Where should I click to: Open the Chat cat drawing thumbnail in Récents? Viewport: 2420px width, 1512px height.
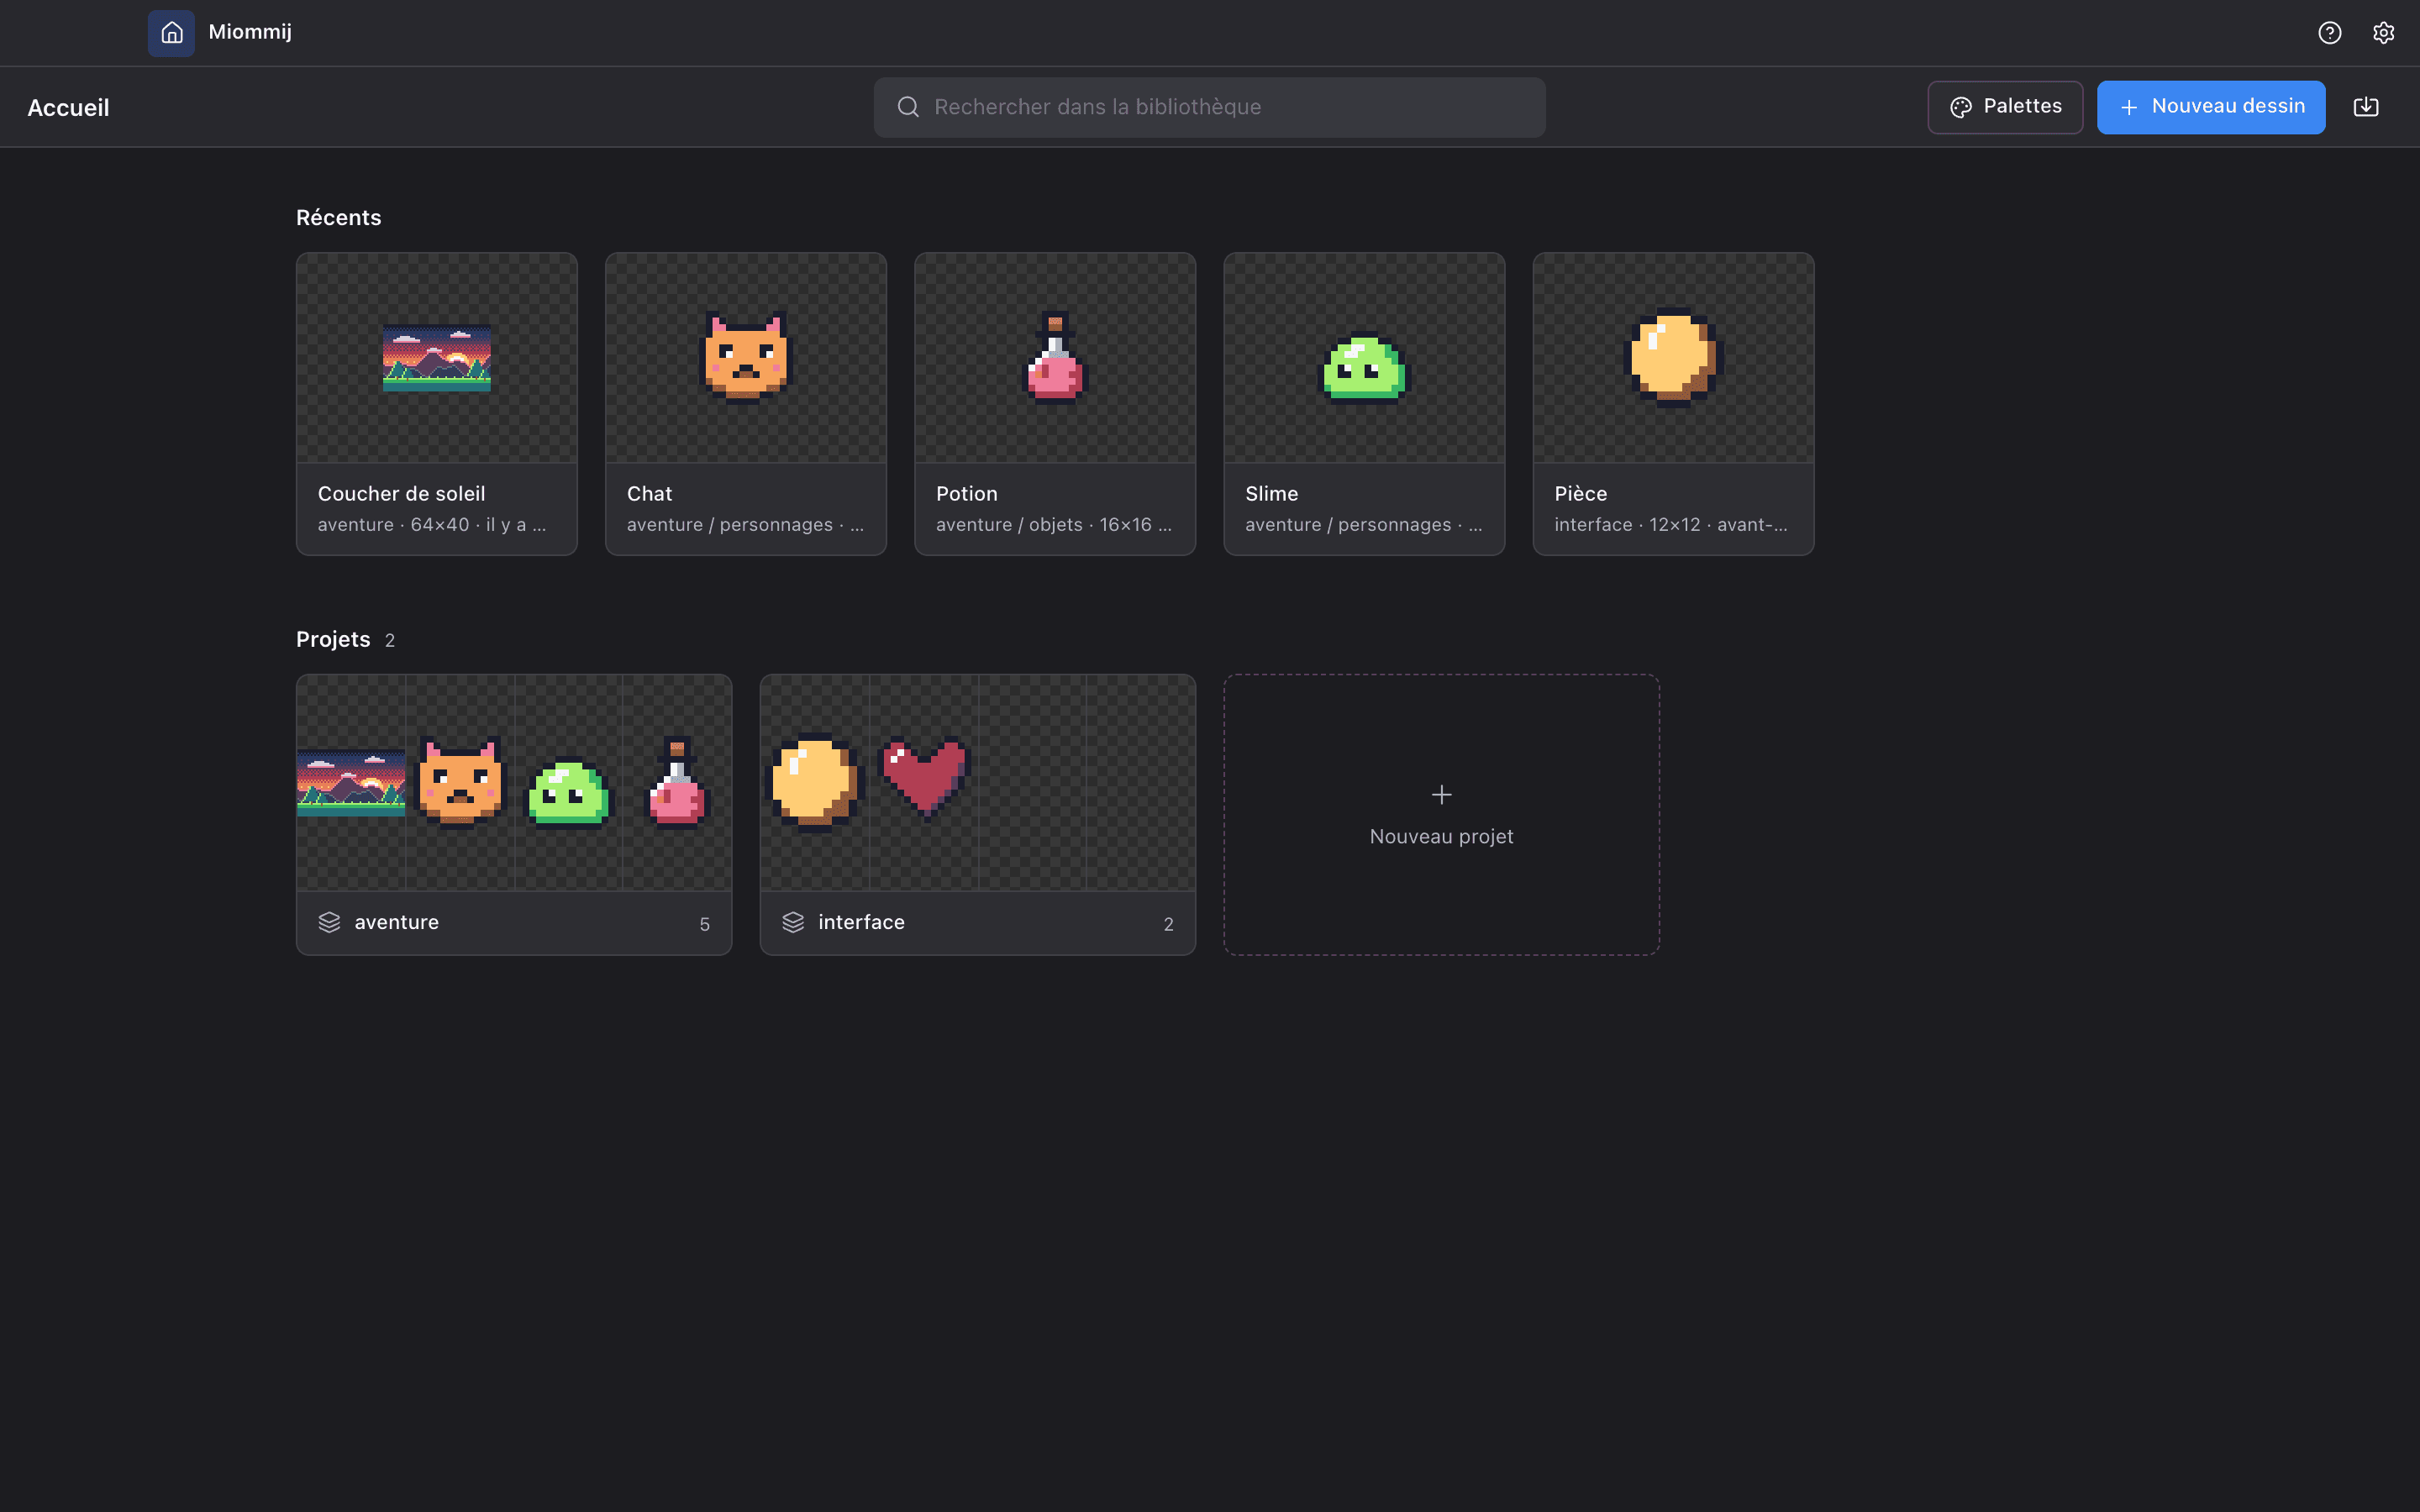[746, 357]
